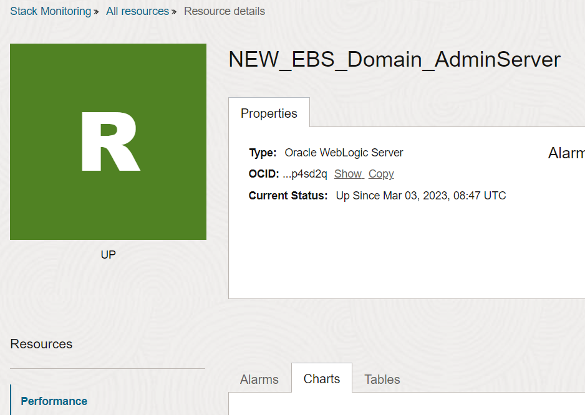Click the Oracle WebLogic Server type value
585x415 pixels.
click(x=344, y=153)
